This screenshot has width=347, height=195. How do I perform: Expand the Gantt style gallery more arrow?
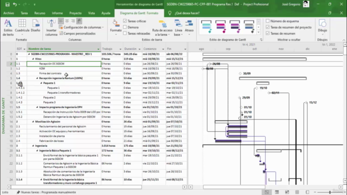[x=258, y=32]
